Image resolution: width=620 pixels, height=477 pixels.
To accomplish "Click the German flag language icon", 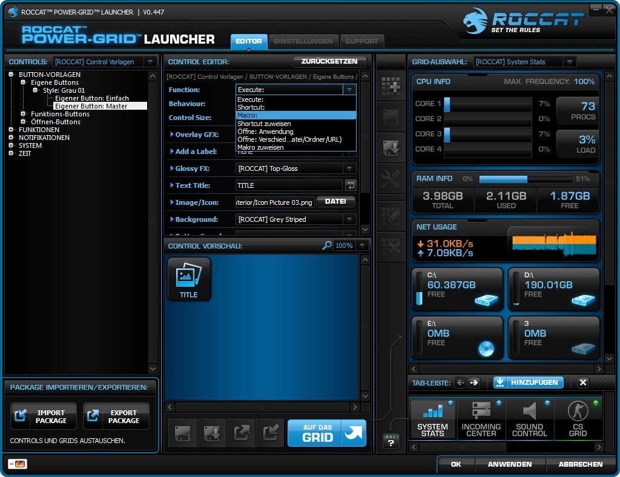I will 18,464.
